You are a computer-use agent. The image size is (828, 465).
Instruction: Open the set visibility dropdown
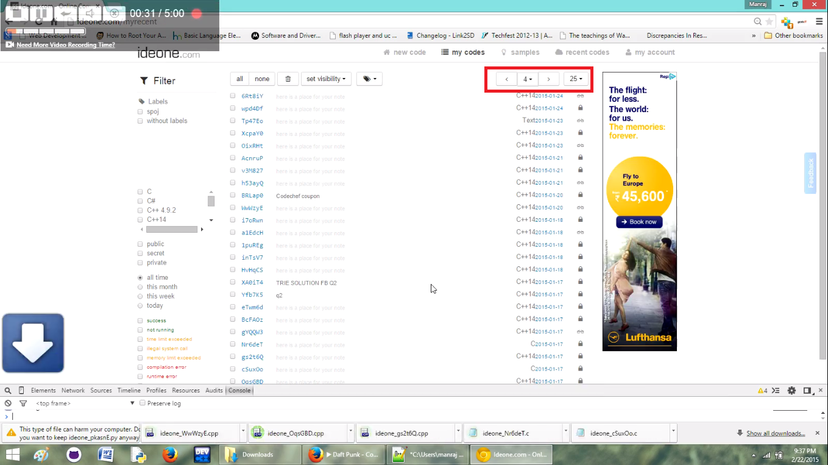326,79
